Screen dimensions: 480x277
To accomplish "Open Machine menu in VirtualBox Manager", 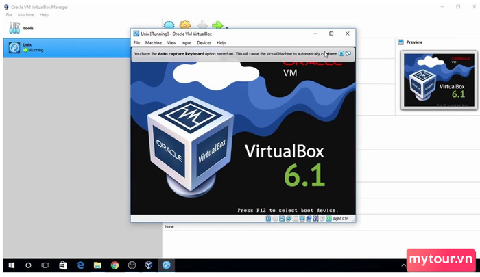I will pos(26,14).
